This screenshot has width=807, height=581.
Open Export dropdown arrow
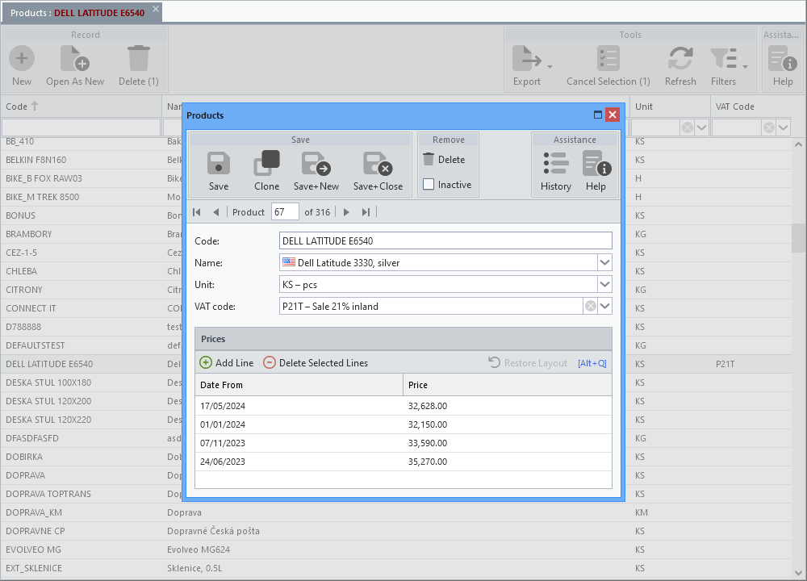tap(550, 66)
